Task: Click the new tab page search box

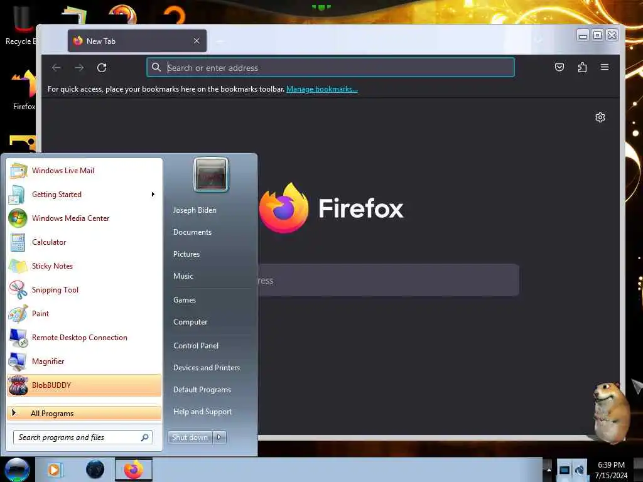Action: point(388,281)
